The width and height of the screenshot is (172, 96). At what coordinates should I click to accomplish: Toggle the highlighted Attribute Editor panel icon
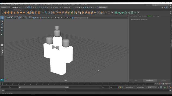coord(167,7)
